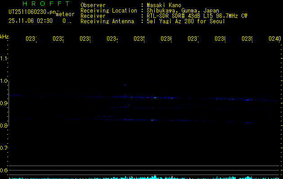Viewport: 283px width, 179px height.
Task: Click the HROFFT title text
Action: pyautogui.click(x=46, y=4)
